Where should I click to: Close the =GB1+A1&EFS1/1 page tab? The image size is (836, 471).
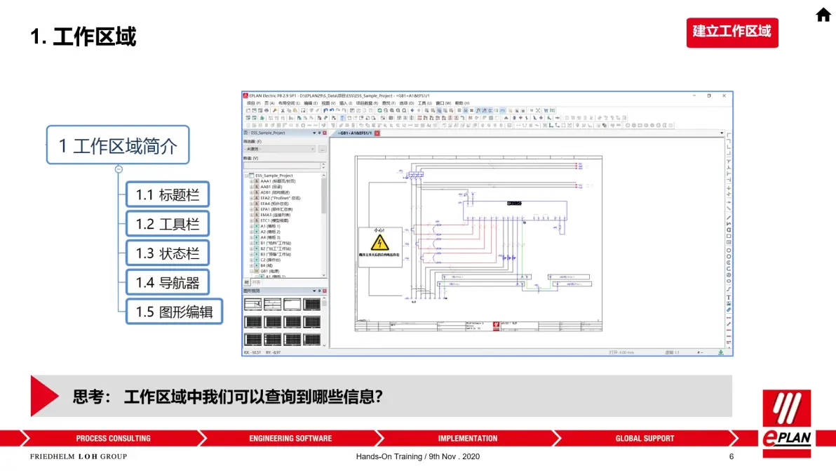click(377, 133)
